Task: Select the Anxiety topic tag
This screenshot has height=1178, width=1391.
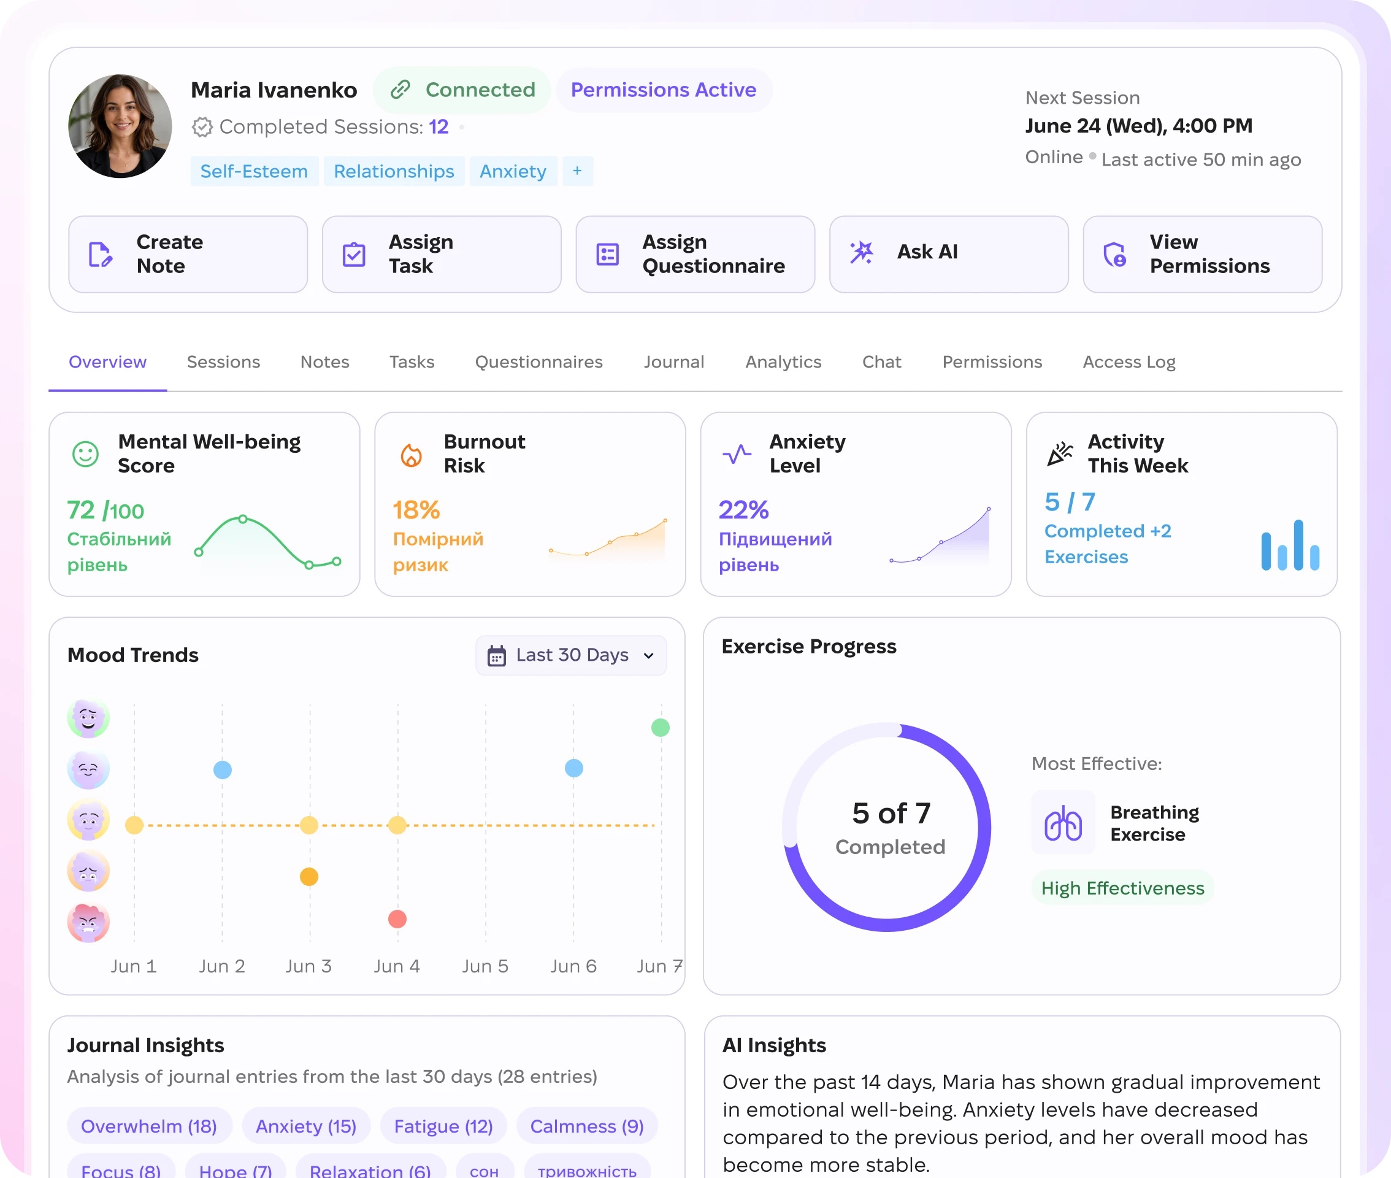Action: [x=513, y=172]
